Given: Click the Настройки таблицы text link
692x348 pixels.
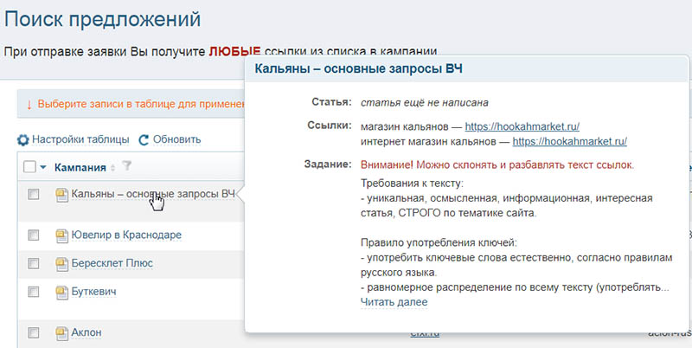Looking at the screenshot, I should [x=81, y=139].
